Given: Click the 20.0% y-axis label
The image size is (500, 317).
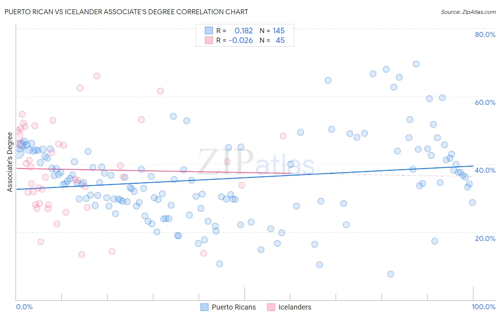Looking at the screenshot, I should pos(485,238).
